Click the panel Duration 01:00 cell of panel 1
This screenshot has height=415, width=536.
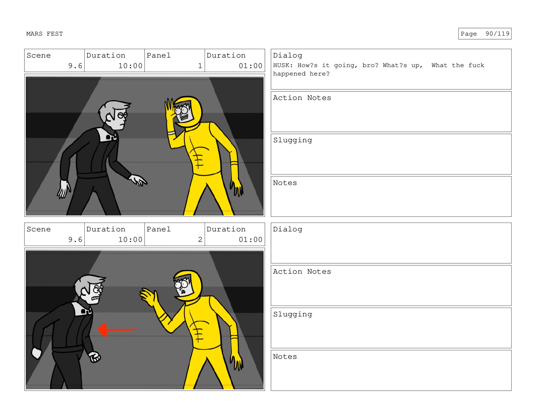pyautogui.click(x=235, y=61)
